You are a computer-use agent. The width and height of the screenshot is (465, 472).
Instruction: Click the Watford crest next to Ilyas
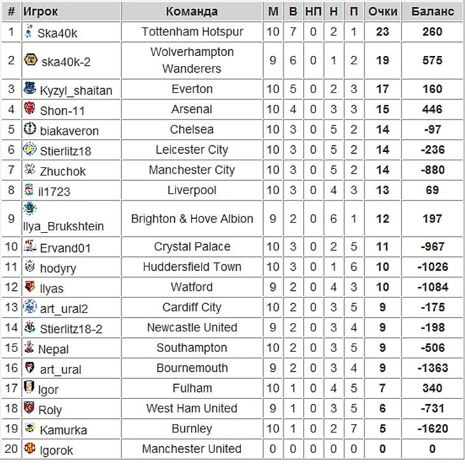[x=29, y=286]
